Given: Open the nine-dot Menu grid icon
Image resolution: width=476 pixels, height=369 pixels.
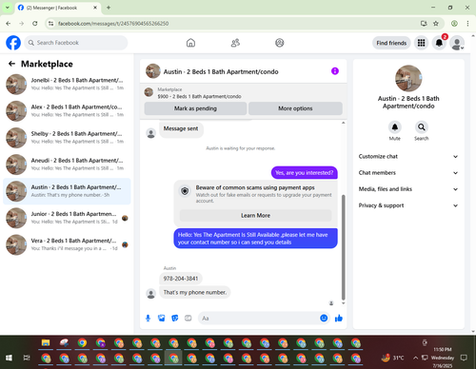Looking at the screenshot, I should (x=421, y=43).
